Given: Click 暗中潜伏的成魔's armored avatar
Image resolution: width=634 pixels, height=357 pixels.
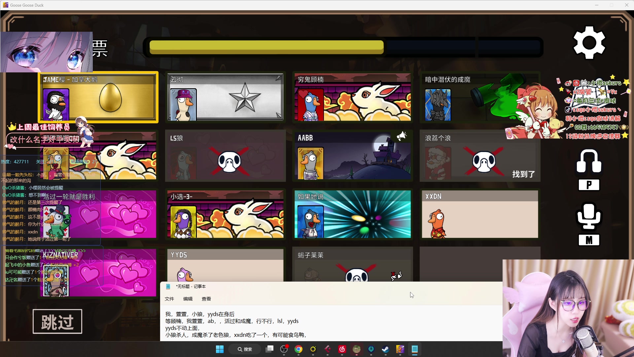Looking at the screenshot, I should [438, 105].
